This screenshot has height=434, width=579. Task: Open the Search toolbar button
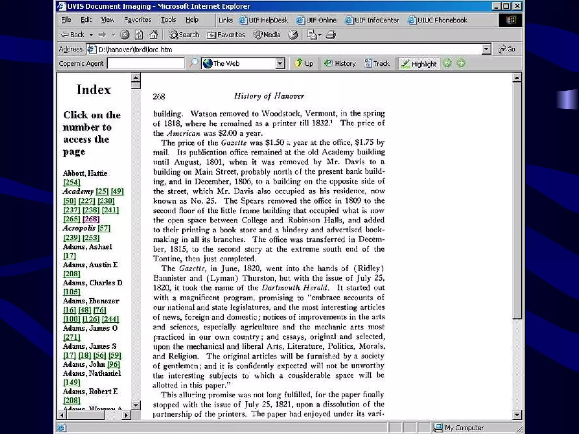click(184, 35)
